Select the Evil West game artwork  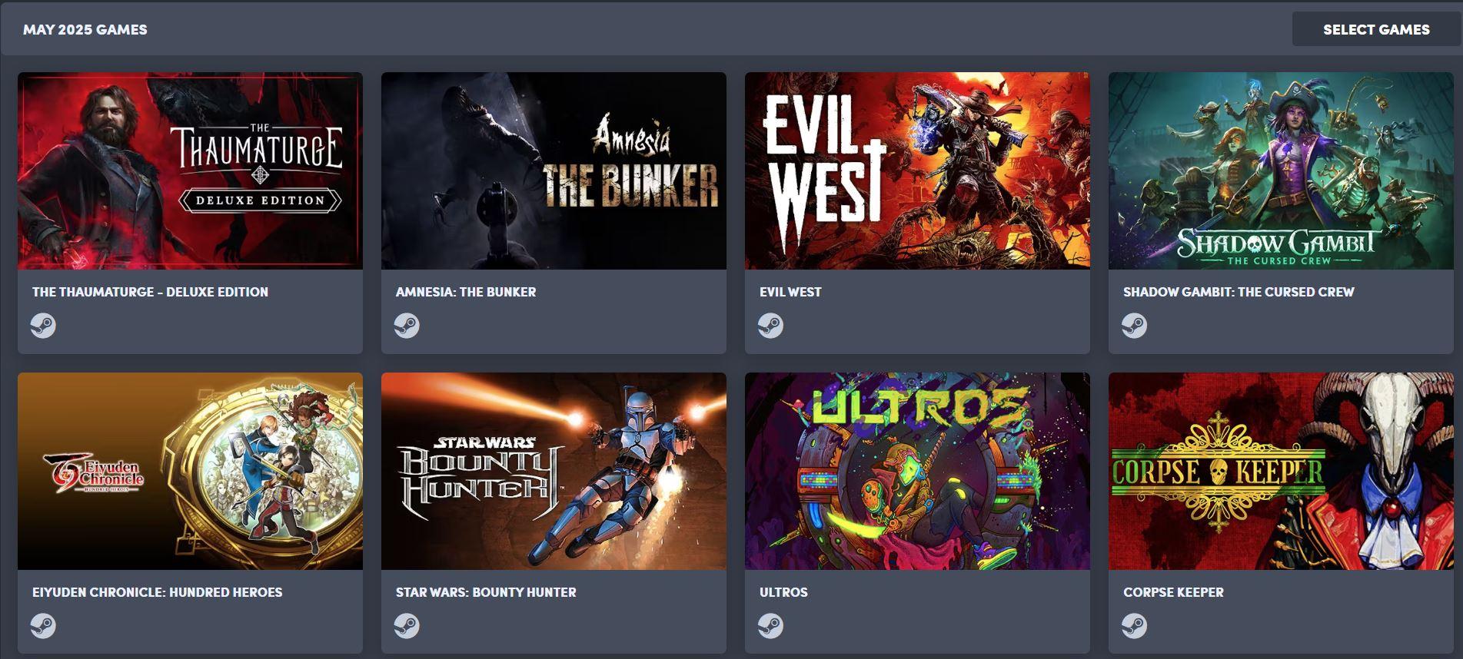coord(917,171)
